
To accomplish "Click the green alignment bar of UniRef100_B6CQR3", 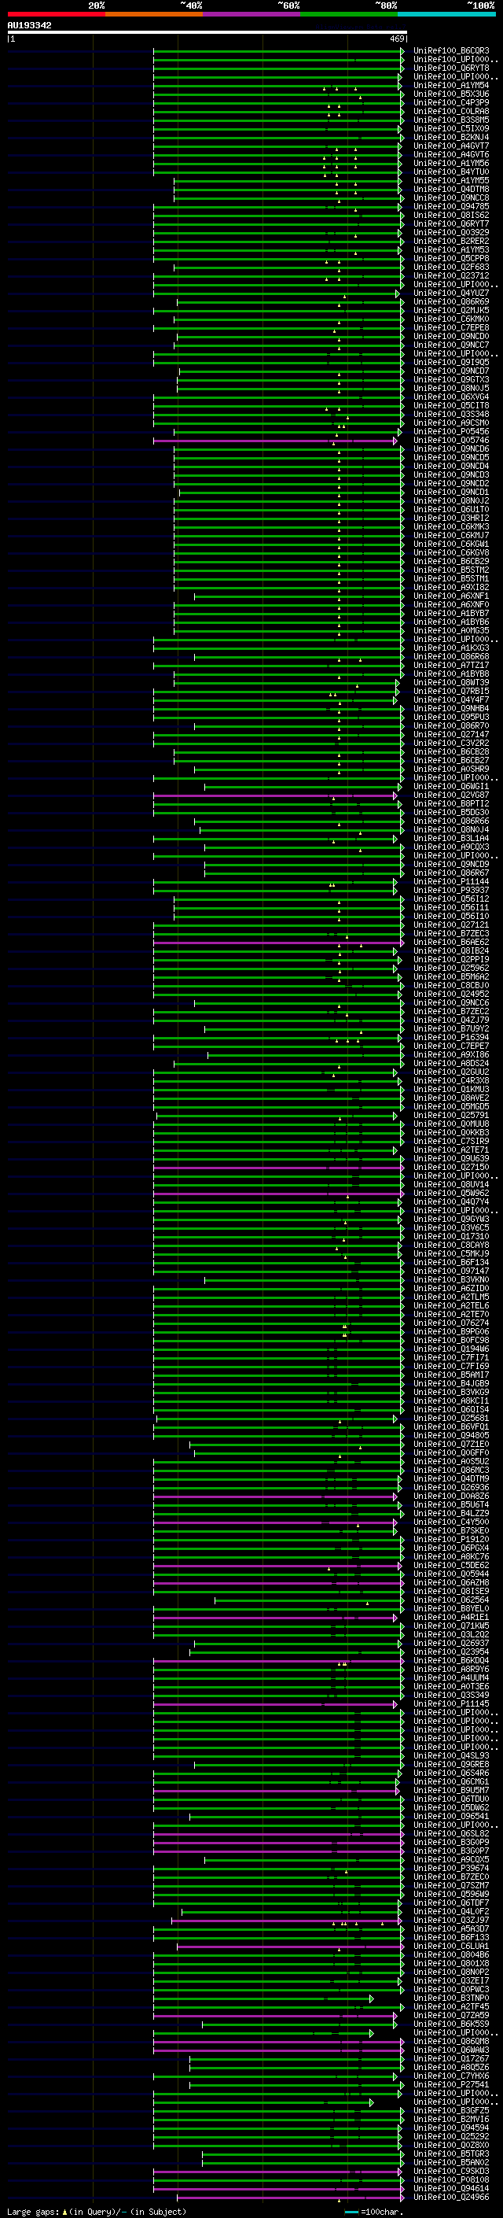I will (278, 52).
